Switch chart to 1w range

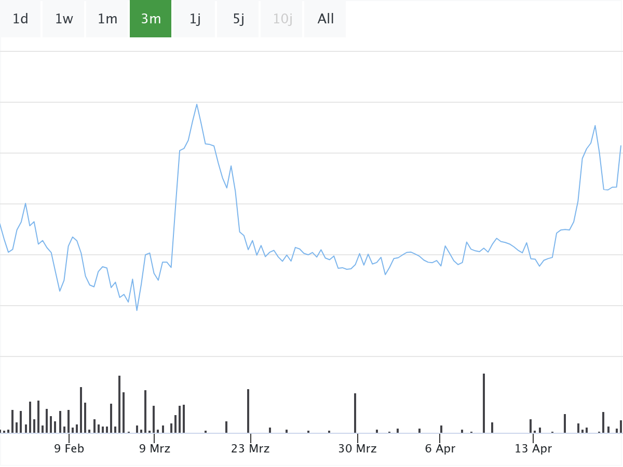(64, 19)
